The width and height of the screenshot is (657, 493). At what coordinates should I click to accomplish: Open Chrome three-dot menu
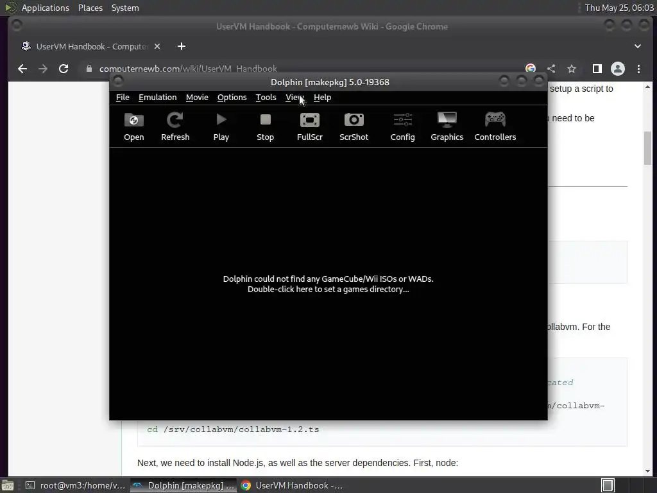pos(638,69)
